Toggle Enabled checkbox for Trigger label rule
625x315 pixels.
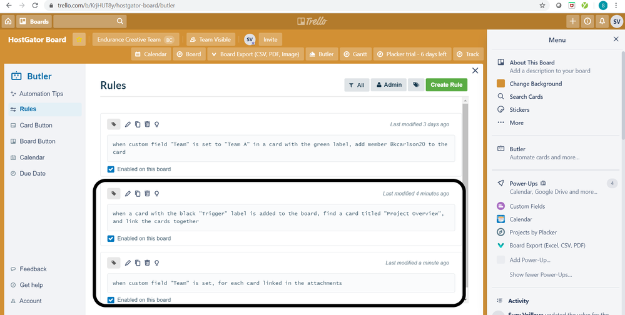111,239
